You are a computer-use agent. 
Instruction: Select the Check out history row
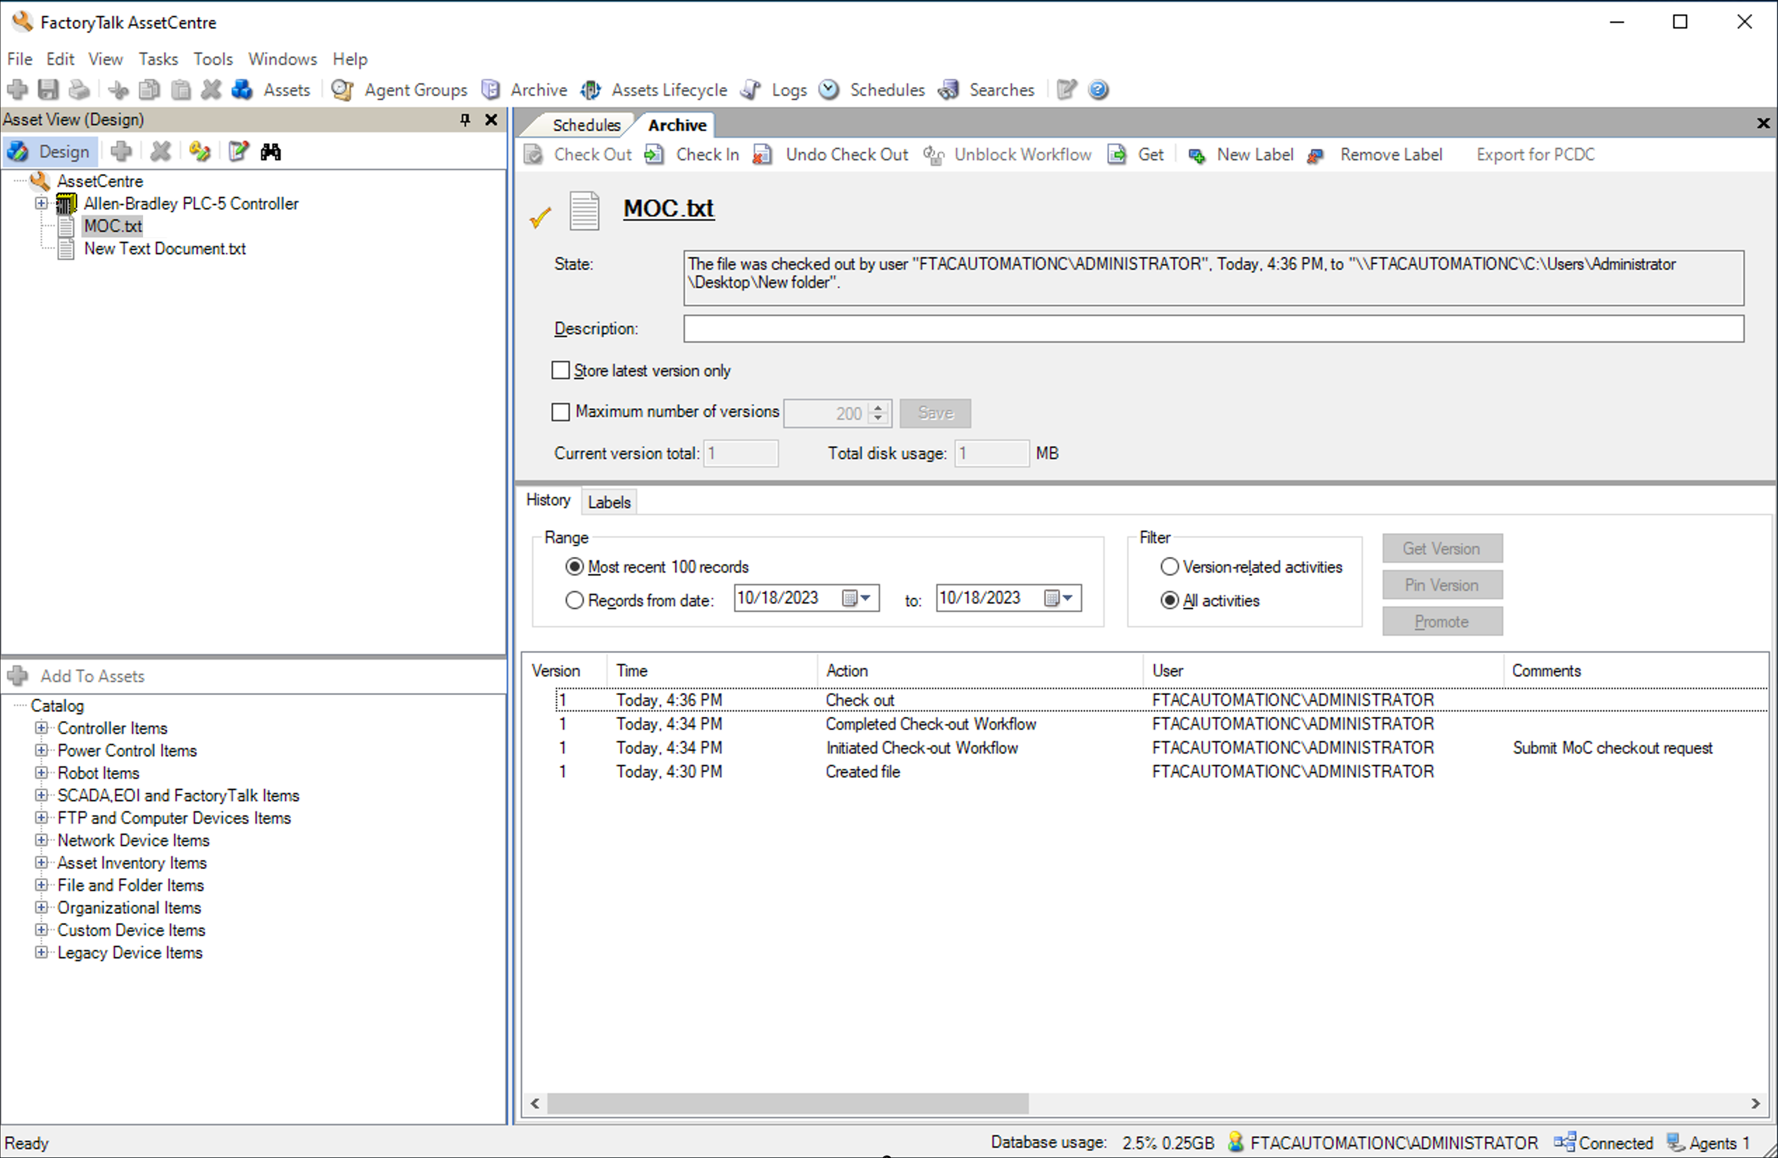click(x=1161, y=699)
